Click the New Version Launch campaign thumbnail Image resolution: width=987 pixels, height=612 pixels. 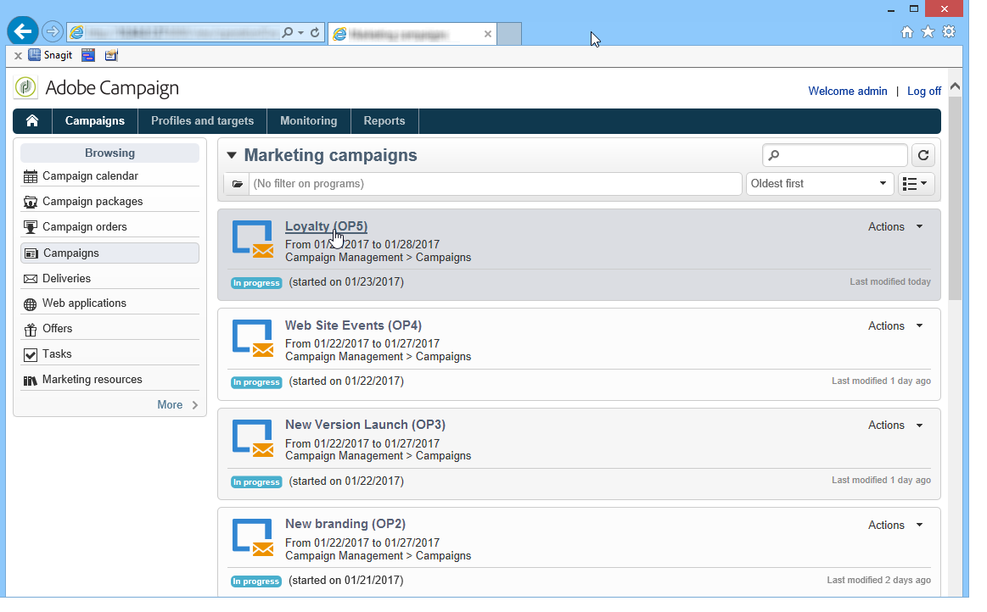pos(252,437)
